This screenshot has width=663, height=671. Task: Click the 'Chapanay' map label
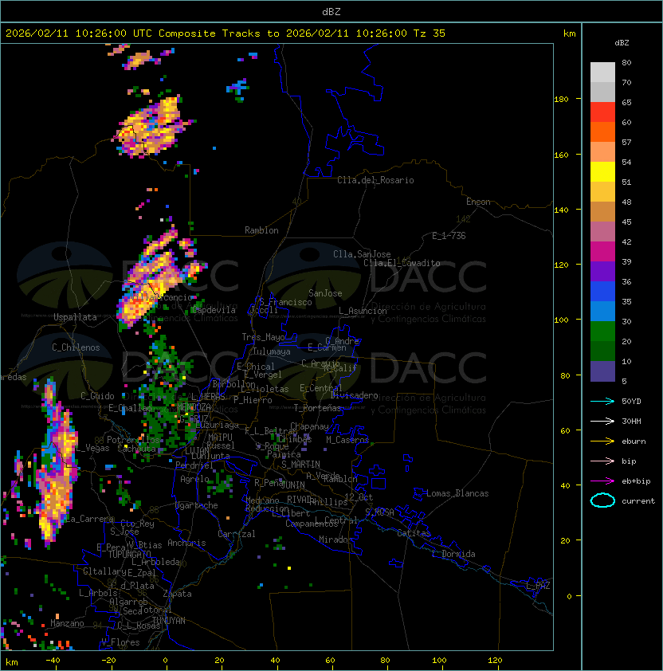pos(309,426)
